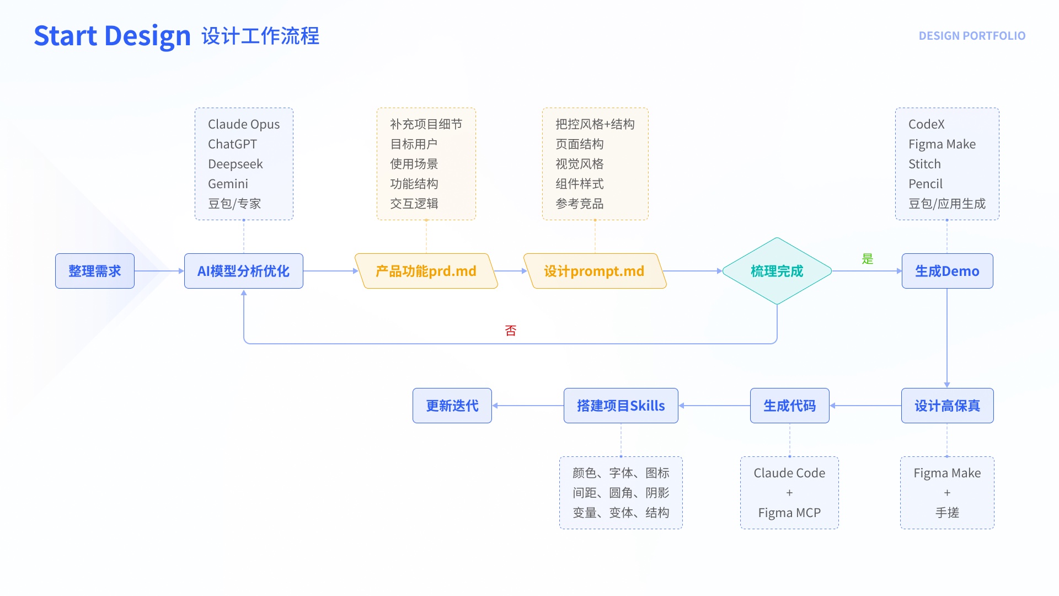Select 参考竞品 in the design prompt note
Image resolution: width=1059 pixels, height=596 pixels.
coord(580,204)
